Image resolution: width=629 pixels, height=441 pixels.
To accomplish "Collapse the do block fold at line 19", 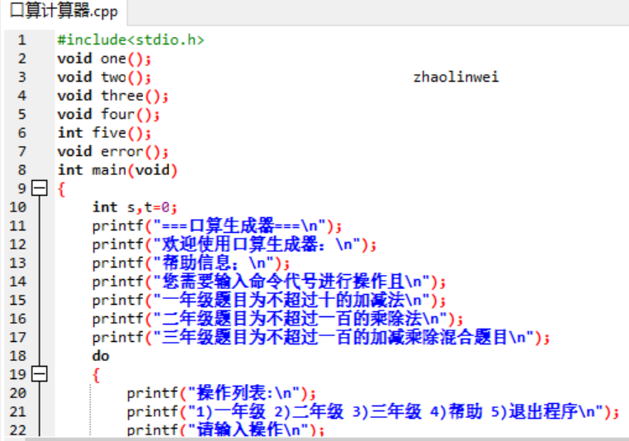I will [x=40, y=373].
